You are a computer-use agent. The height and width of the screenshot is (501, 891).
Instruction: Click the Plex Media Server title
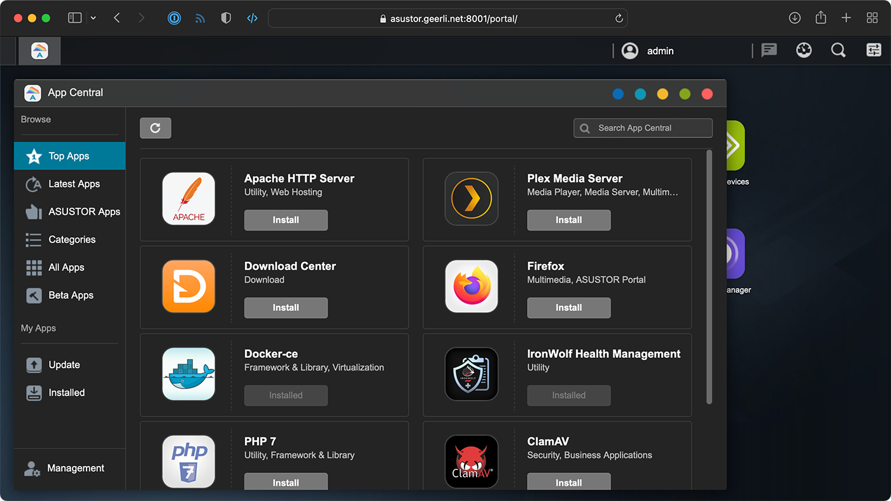(x=575, y=179)
